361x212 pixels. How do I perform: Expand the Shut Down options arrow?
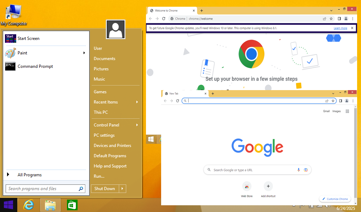[123, 189]
